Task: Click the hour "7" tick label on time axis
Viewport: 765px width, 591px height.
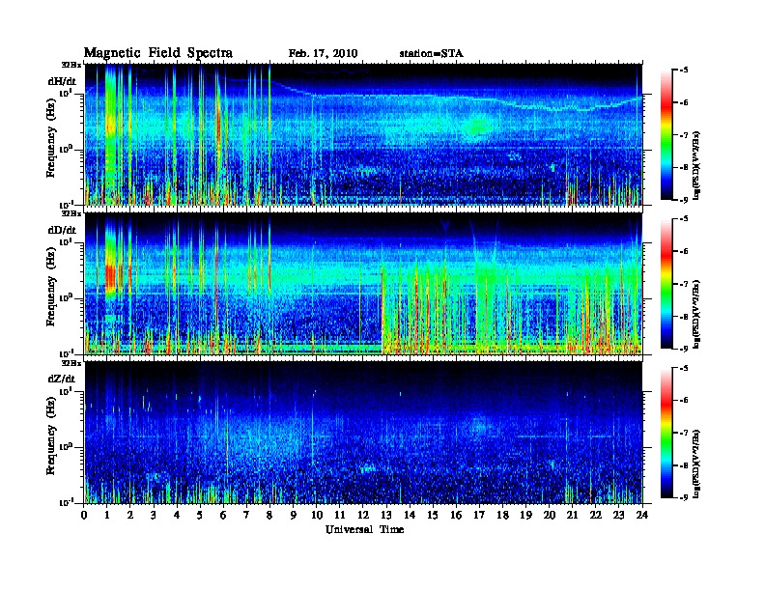Action: (x=246, y=516)
